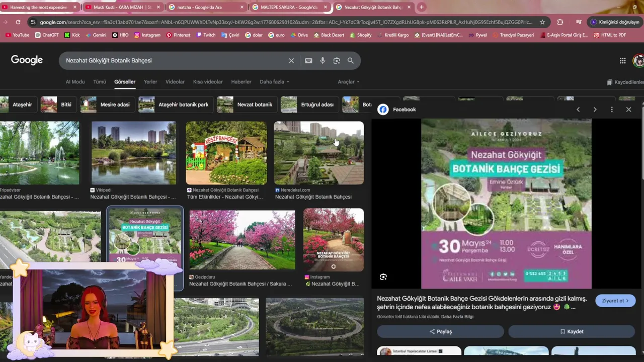Viewport: 644px width, 362px height.
Task: Open the on-screen keyboard icon in search bar
Action: [x=308, y=61]
